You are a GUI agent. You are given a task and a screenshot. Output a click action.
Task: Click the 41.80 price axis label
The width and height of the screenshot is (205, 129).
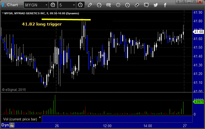198,21
